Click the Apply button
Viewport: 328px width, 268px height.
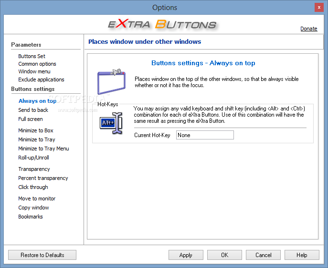[x=186, y=255]
